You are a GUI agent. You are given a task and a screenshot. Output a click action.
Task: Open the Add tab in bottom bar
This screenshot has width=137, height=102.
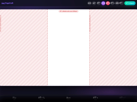14,98
